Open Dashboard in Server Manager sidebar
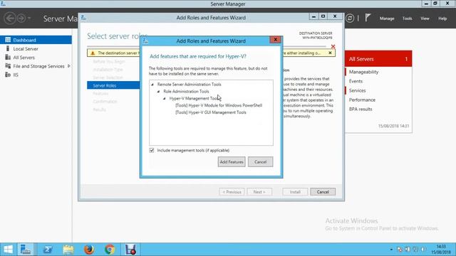 [x=36, y=40]
